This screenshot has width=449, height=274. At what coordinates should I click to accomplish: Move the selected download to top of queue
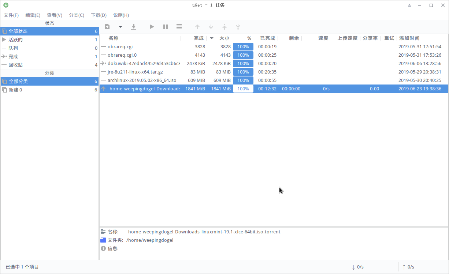click(x=224, y=26)
